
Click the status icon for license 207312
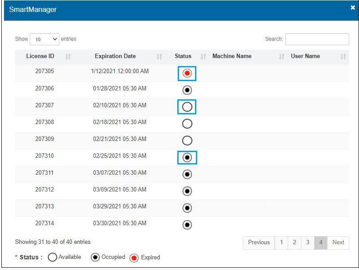tap(187, 191)
